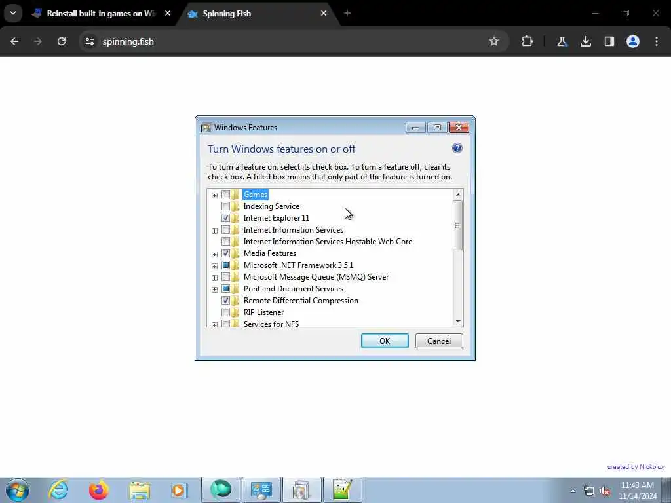Enable the RIP Listener checkbox
This screenshot has height=503, width=671.
225,312
